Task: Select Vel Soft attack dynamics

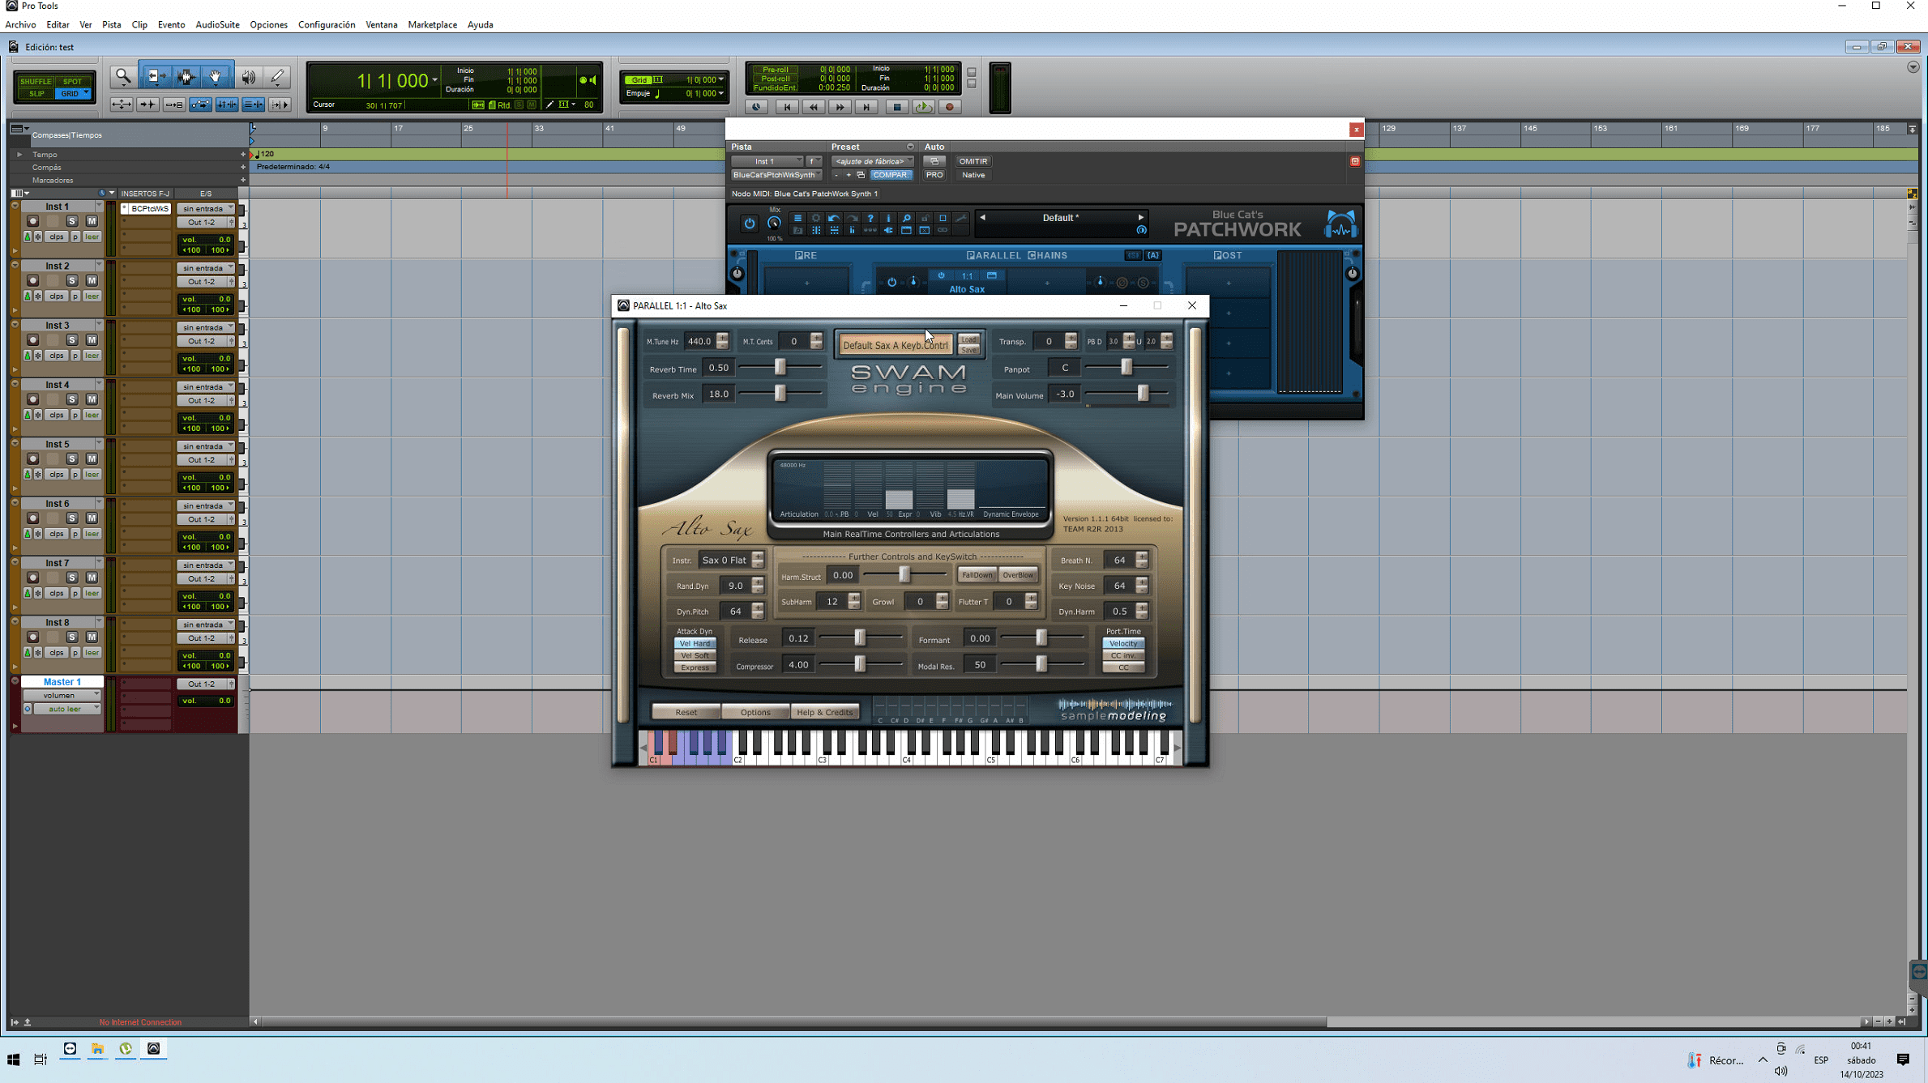Action: (695, 655)
